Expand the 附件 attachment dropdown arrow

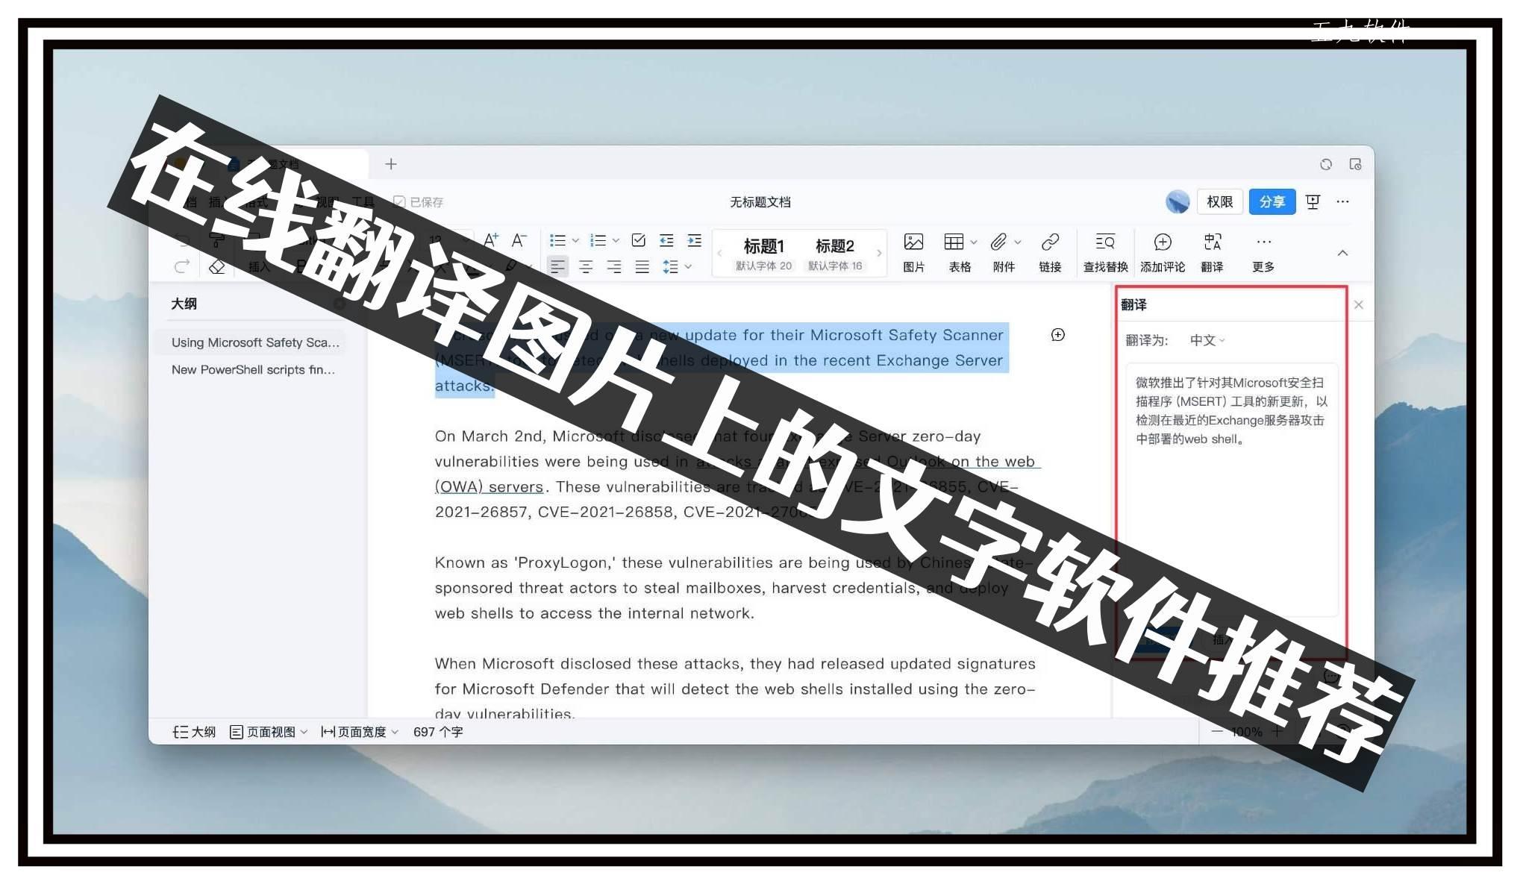pos(1018,242)
